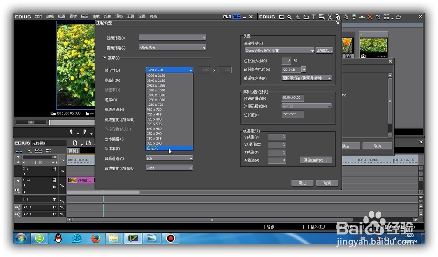Mute audio on the 2 A track
The width and height of the screenshot is (438, 257).
[x=54, y=214]
